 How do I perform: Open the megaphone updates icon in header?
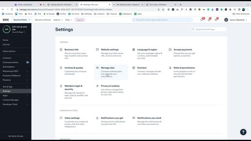coord(216,20)
